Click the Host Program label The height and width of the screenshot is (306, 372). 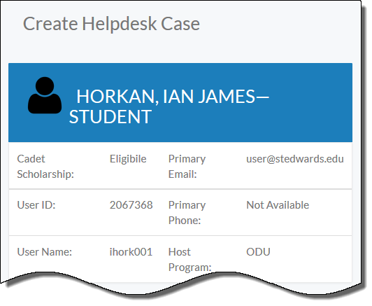coord(189,259)
